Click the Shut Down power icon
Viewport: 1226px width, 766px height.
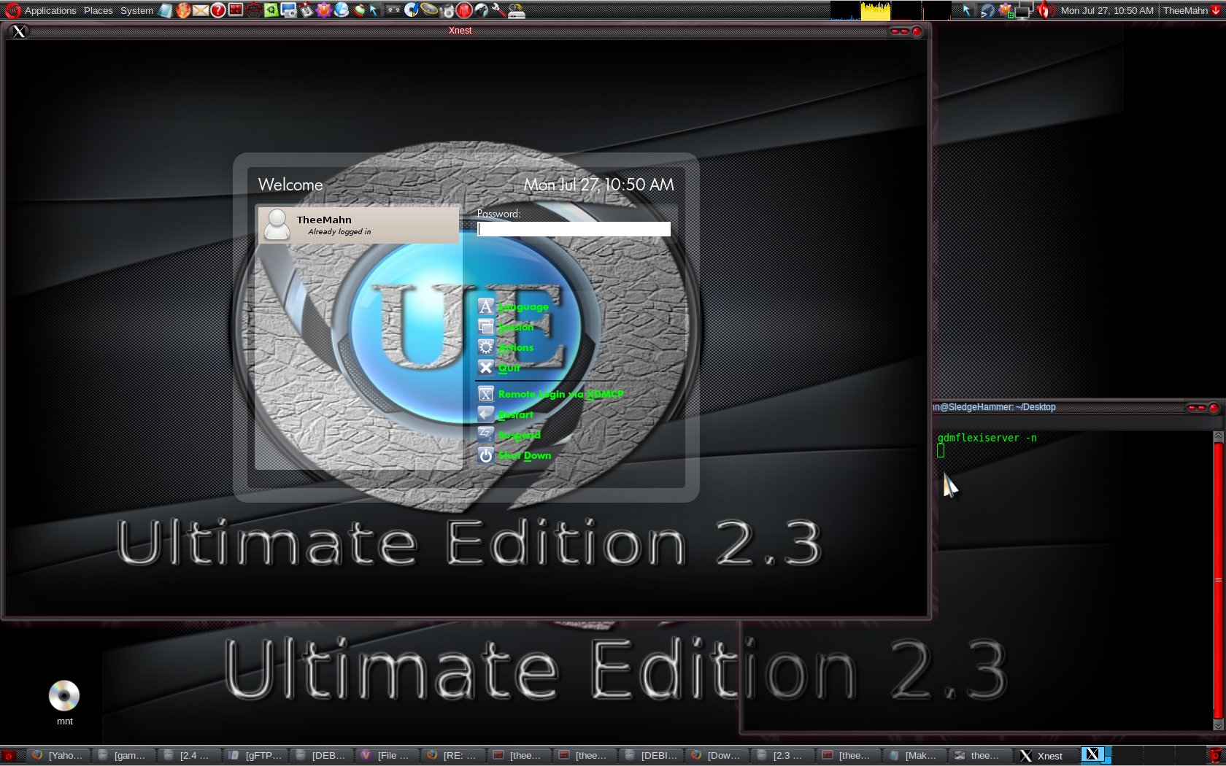pos(486,455)
